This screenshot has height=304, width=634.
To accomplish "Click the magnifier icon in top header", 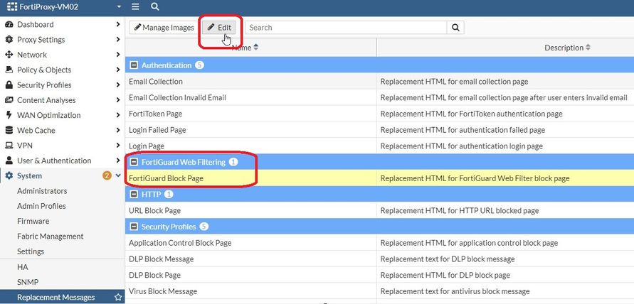I will 155,7.
